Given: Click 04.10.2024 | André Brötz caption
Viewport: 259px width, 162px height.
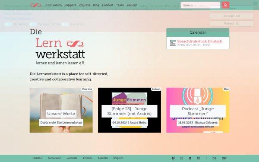Looking at the screenshot, I should pyautogui.click(x=129, y=123).
